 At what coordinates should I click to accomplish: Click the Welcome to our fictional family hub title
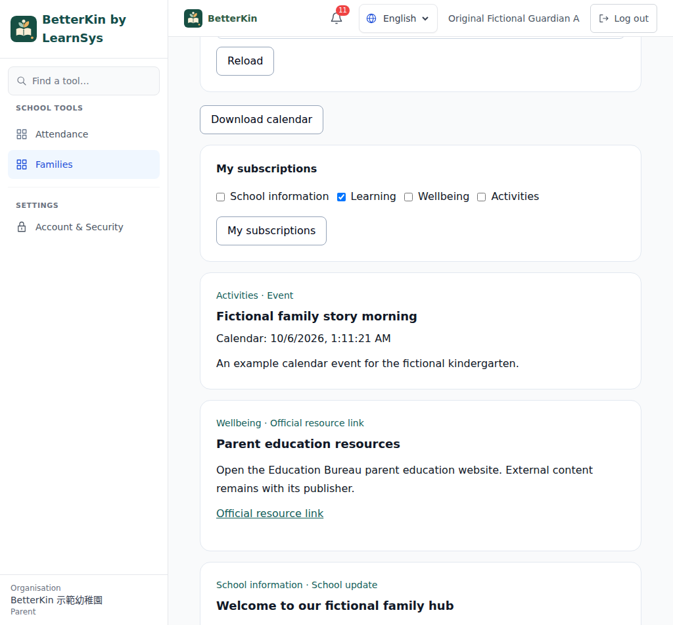tap(335, 606)
